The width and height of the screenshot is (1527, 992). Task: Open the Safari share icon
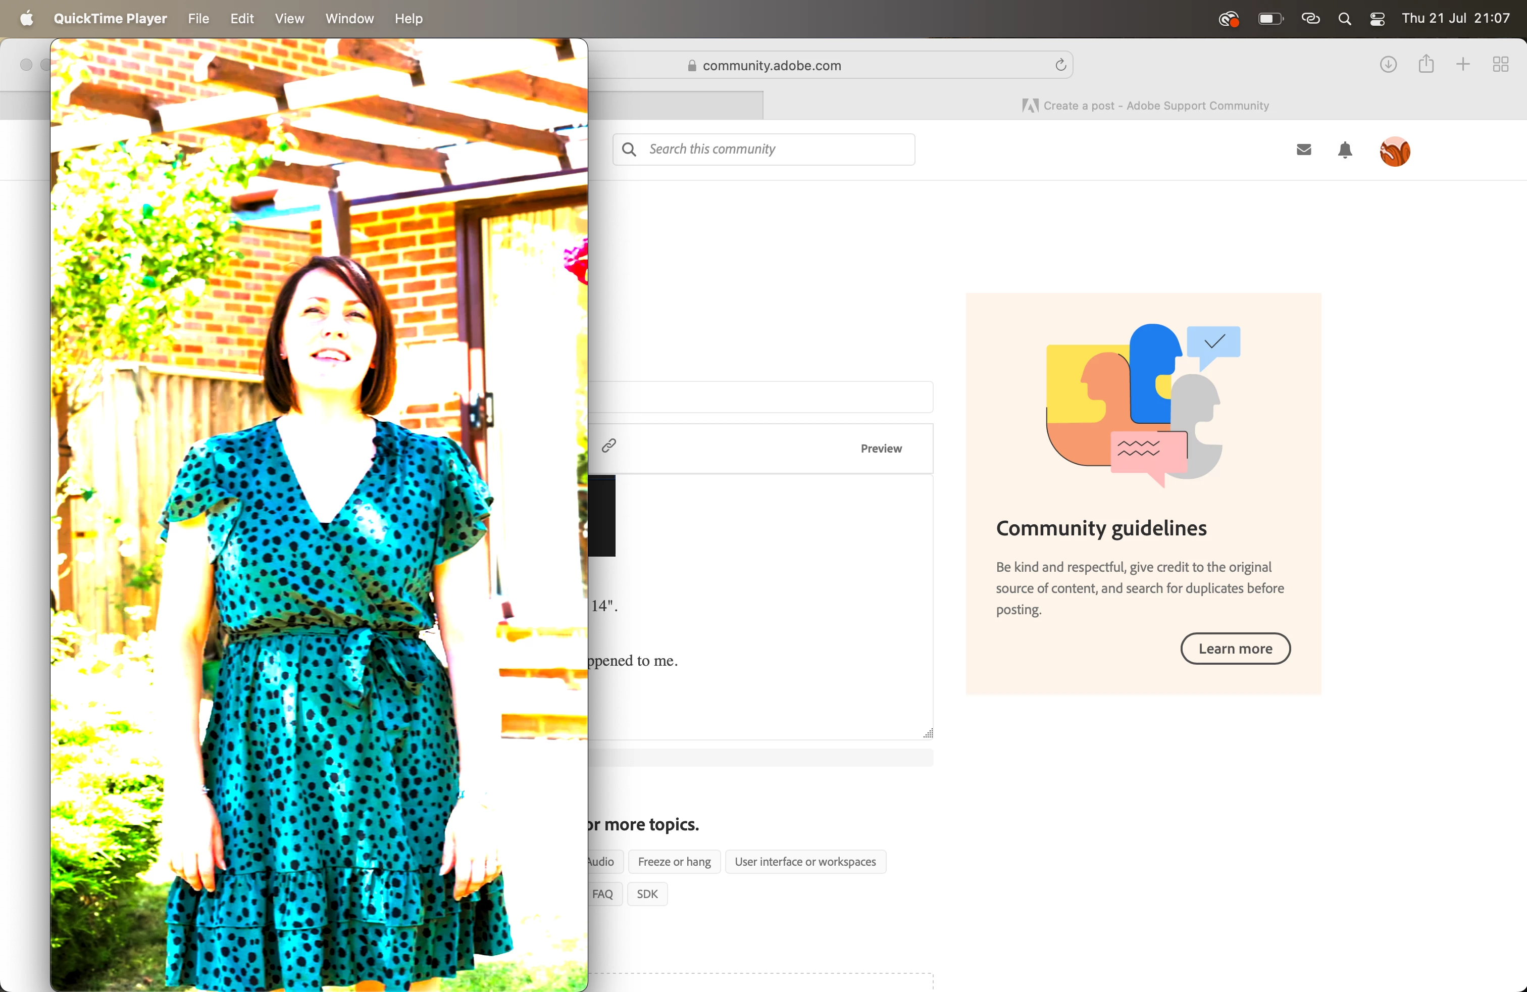[x=1426, y=64]
